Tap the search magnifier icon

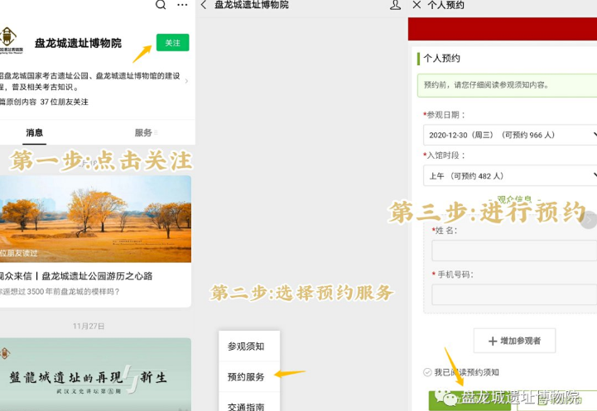coord(161,5)
